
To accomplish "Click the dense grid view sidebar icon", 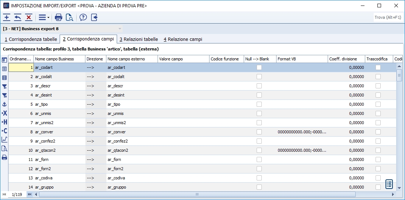I will 4,77.
